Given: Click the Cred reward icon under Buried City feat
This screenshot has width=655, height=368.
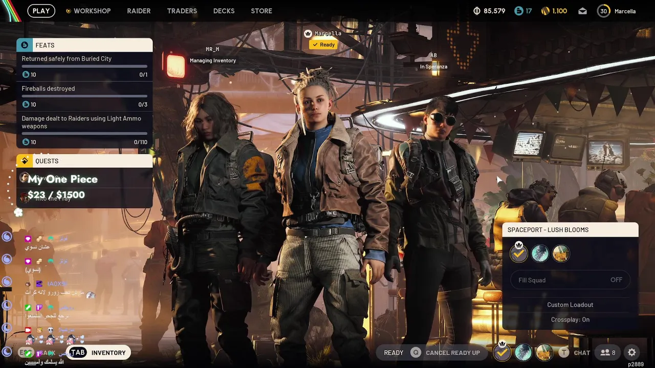Looking at the screenshot, I should [26, 75].
